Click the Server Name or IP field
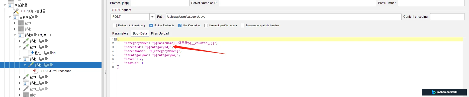Image resolution: width=469 pixels, height=97 pixels. coord(298,3)
